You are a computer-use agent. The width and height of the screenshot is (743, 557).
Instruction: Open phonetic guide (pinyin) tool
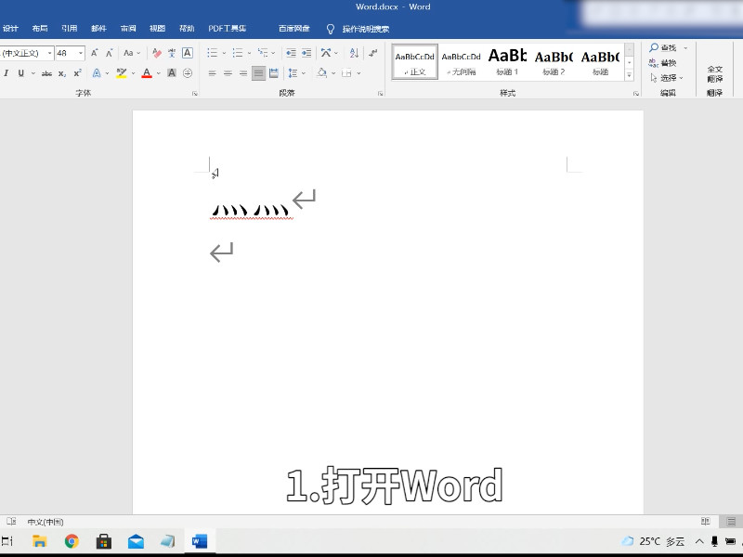point(172,53)
